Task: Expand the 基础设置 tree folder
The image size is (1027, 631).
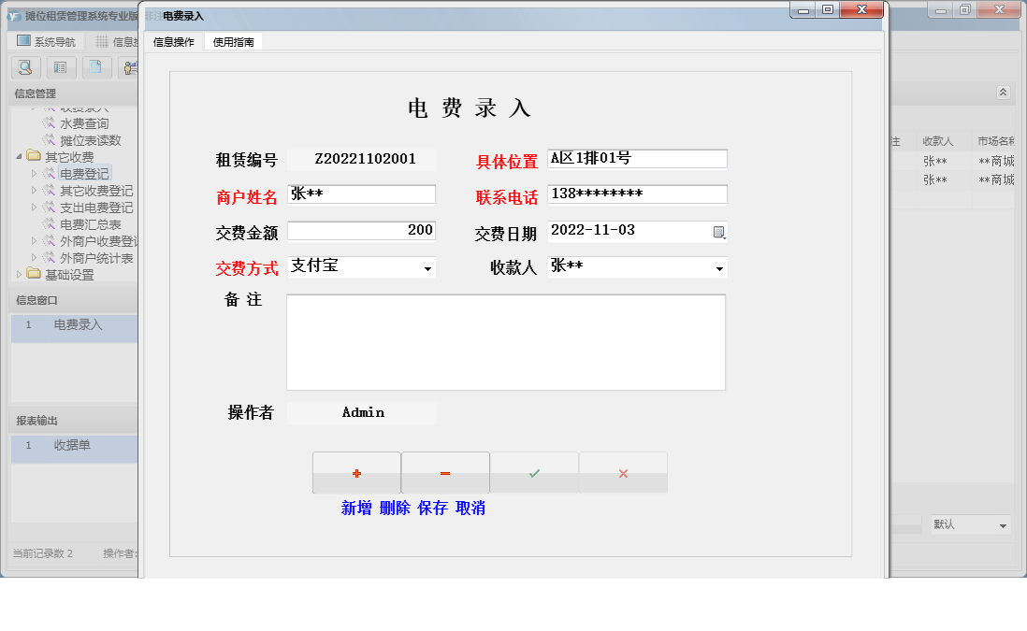Action: (21, 275)
